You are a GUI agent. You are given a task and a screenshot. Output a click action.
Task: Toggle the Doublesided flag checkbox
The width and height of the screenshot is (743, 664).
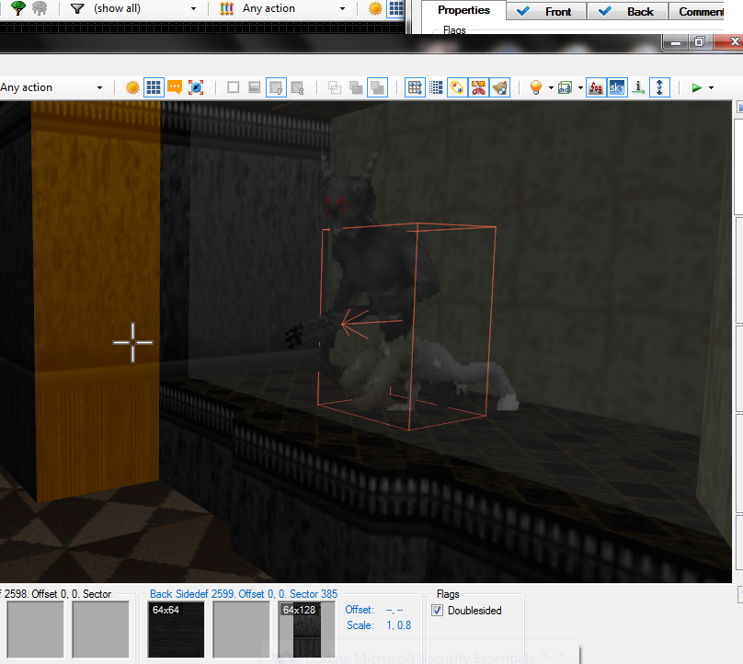[x=438, y=611]
